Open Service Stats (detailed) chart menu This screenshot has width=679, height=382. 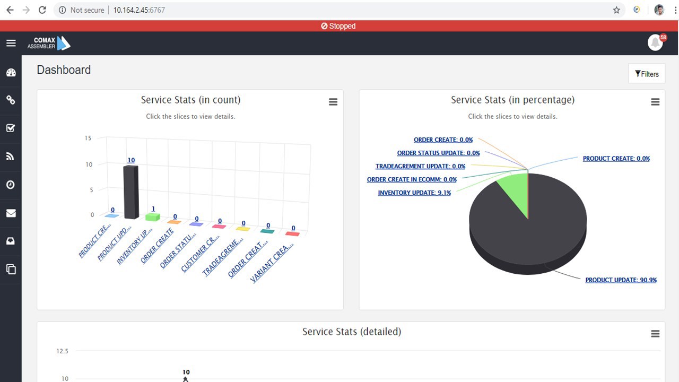click(655, 334)
